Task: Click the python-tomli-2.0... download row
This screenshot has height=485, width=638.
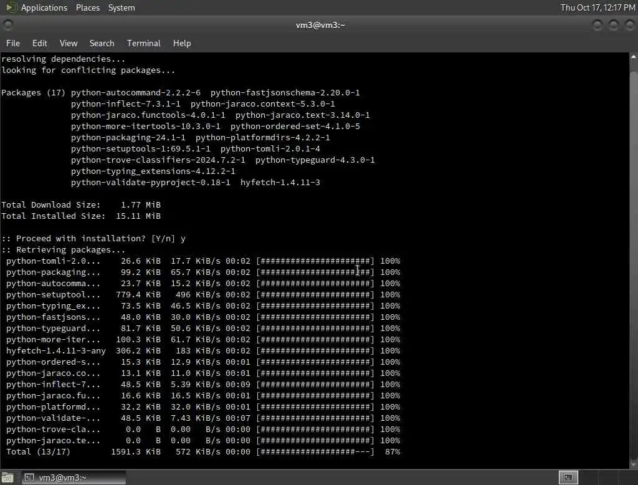Action: [x=203, y=261]
